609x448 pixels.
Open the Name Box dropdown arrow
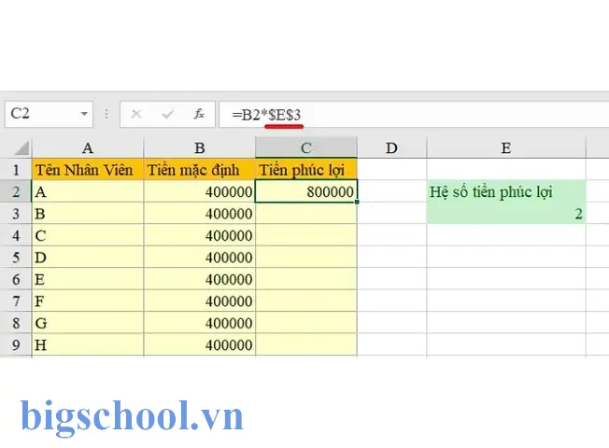(84, 114)
